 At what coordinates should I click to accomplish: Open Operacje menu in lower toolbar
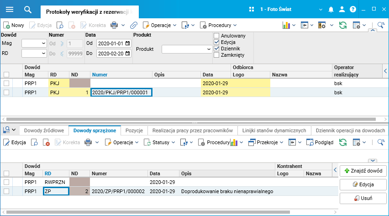click(x=121, y=142)
